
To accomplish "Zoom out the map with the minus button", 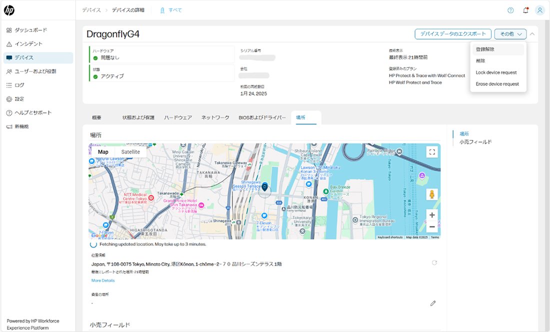I will [x=432, y=227].
